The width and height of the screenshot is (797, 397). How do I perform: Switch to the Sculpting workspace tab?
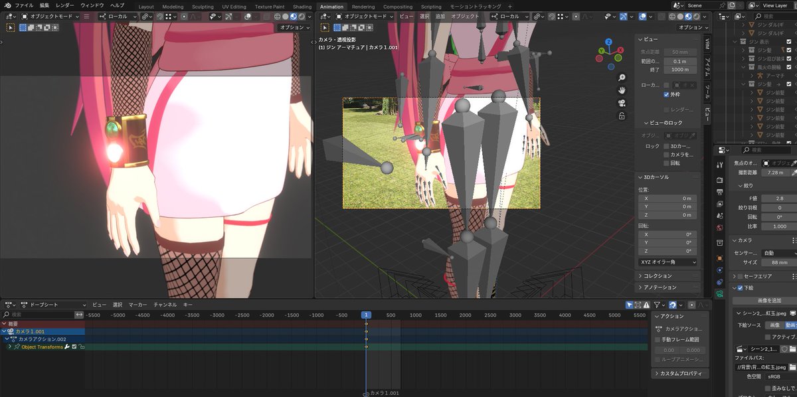203,7
